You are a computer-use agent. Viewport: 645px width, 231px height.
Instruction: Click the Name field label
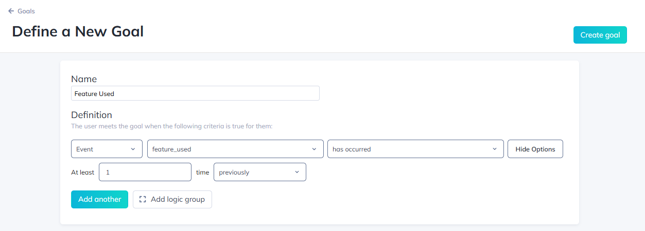click(84, 79)
